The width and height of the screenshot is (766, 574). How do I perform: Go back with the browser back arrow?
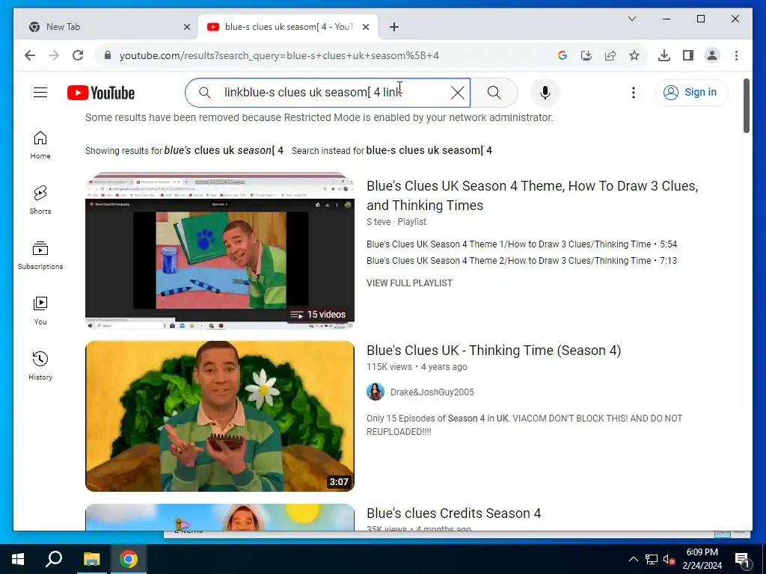coord(30,55)
